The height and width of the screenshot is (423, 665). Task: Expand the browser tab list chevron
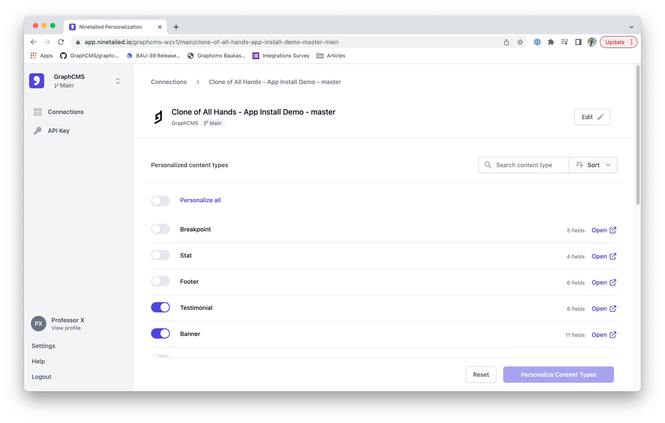[x=631, y=27]
